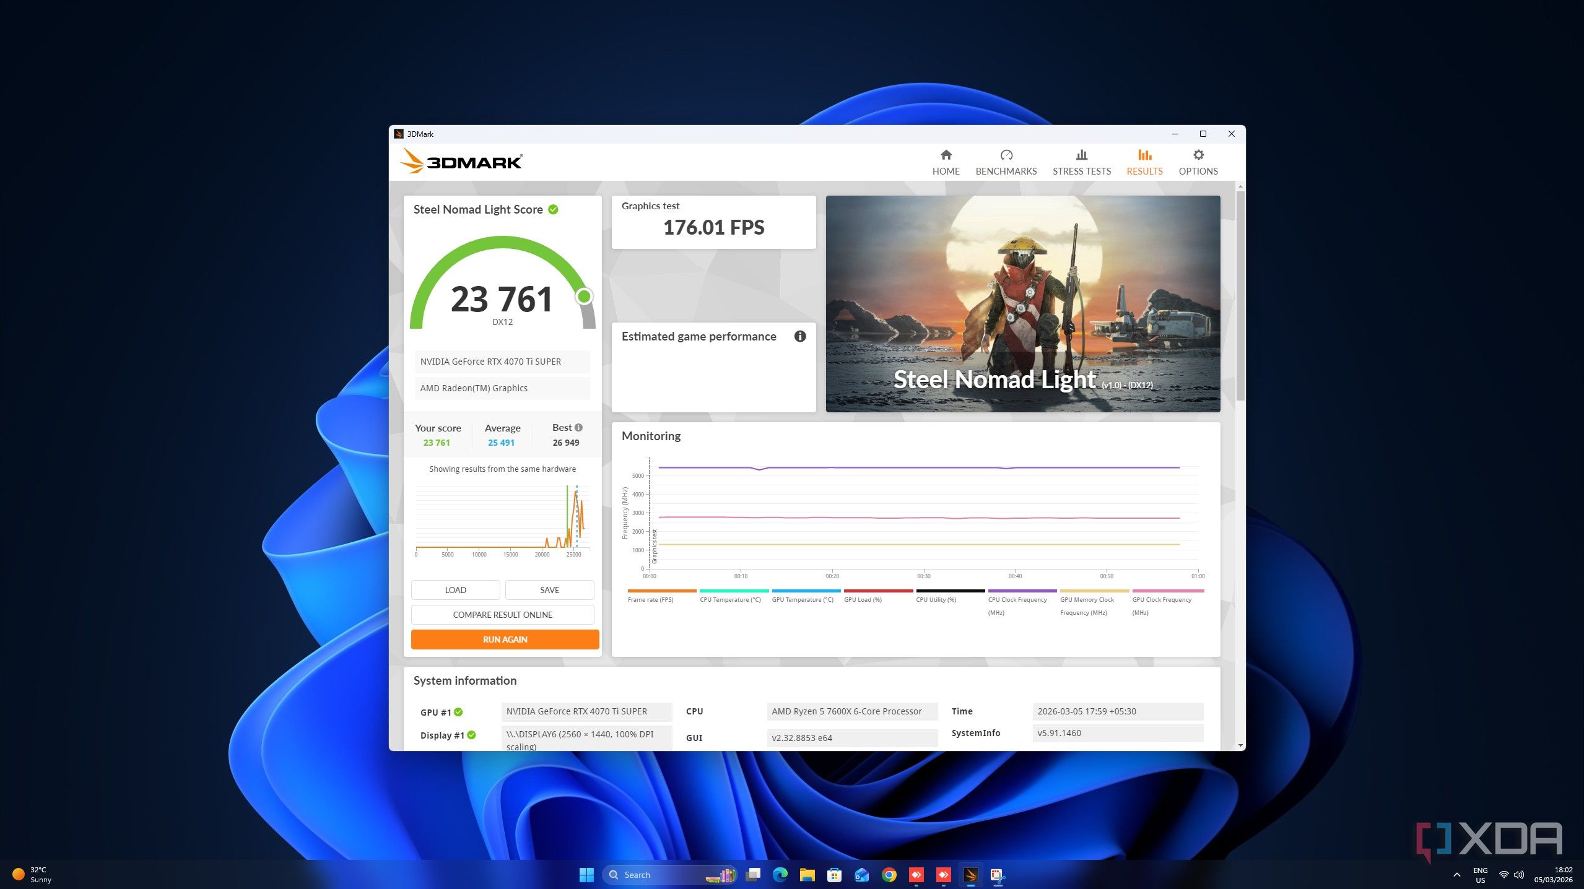This screenshot has width=1584, height=889.
Task: Toggle GPU Memory Clock Frequency legend swatch
Action: 1094,591
